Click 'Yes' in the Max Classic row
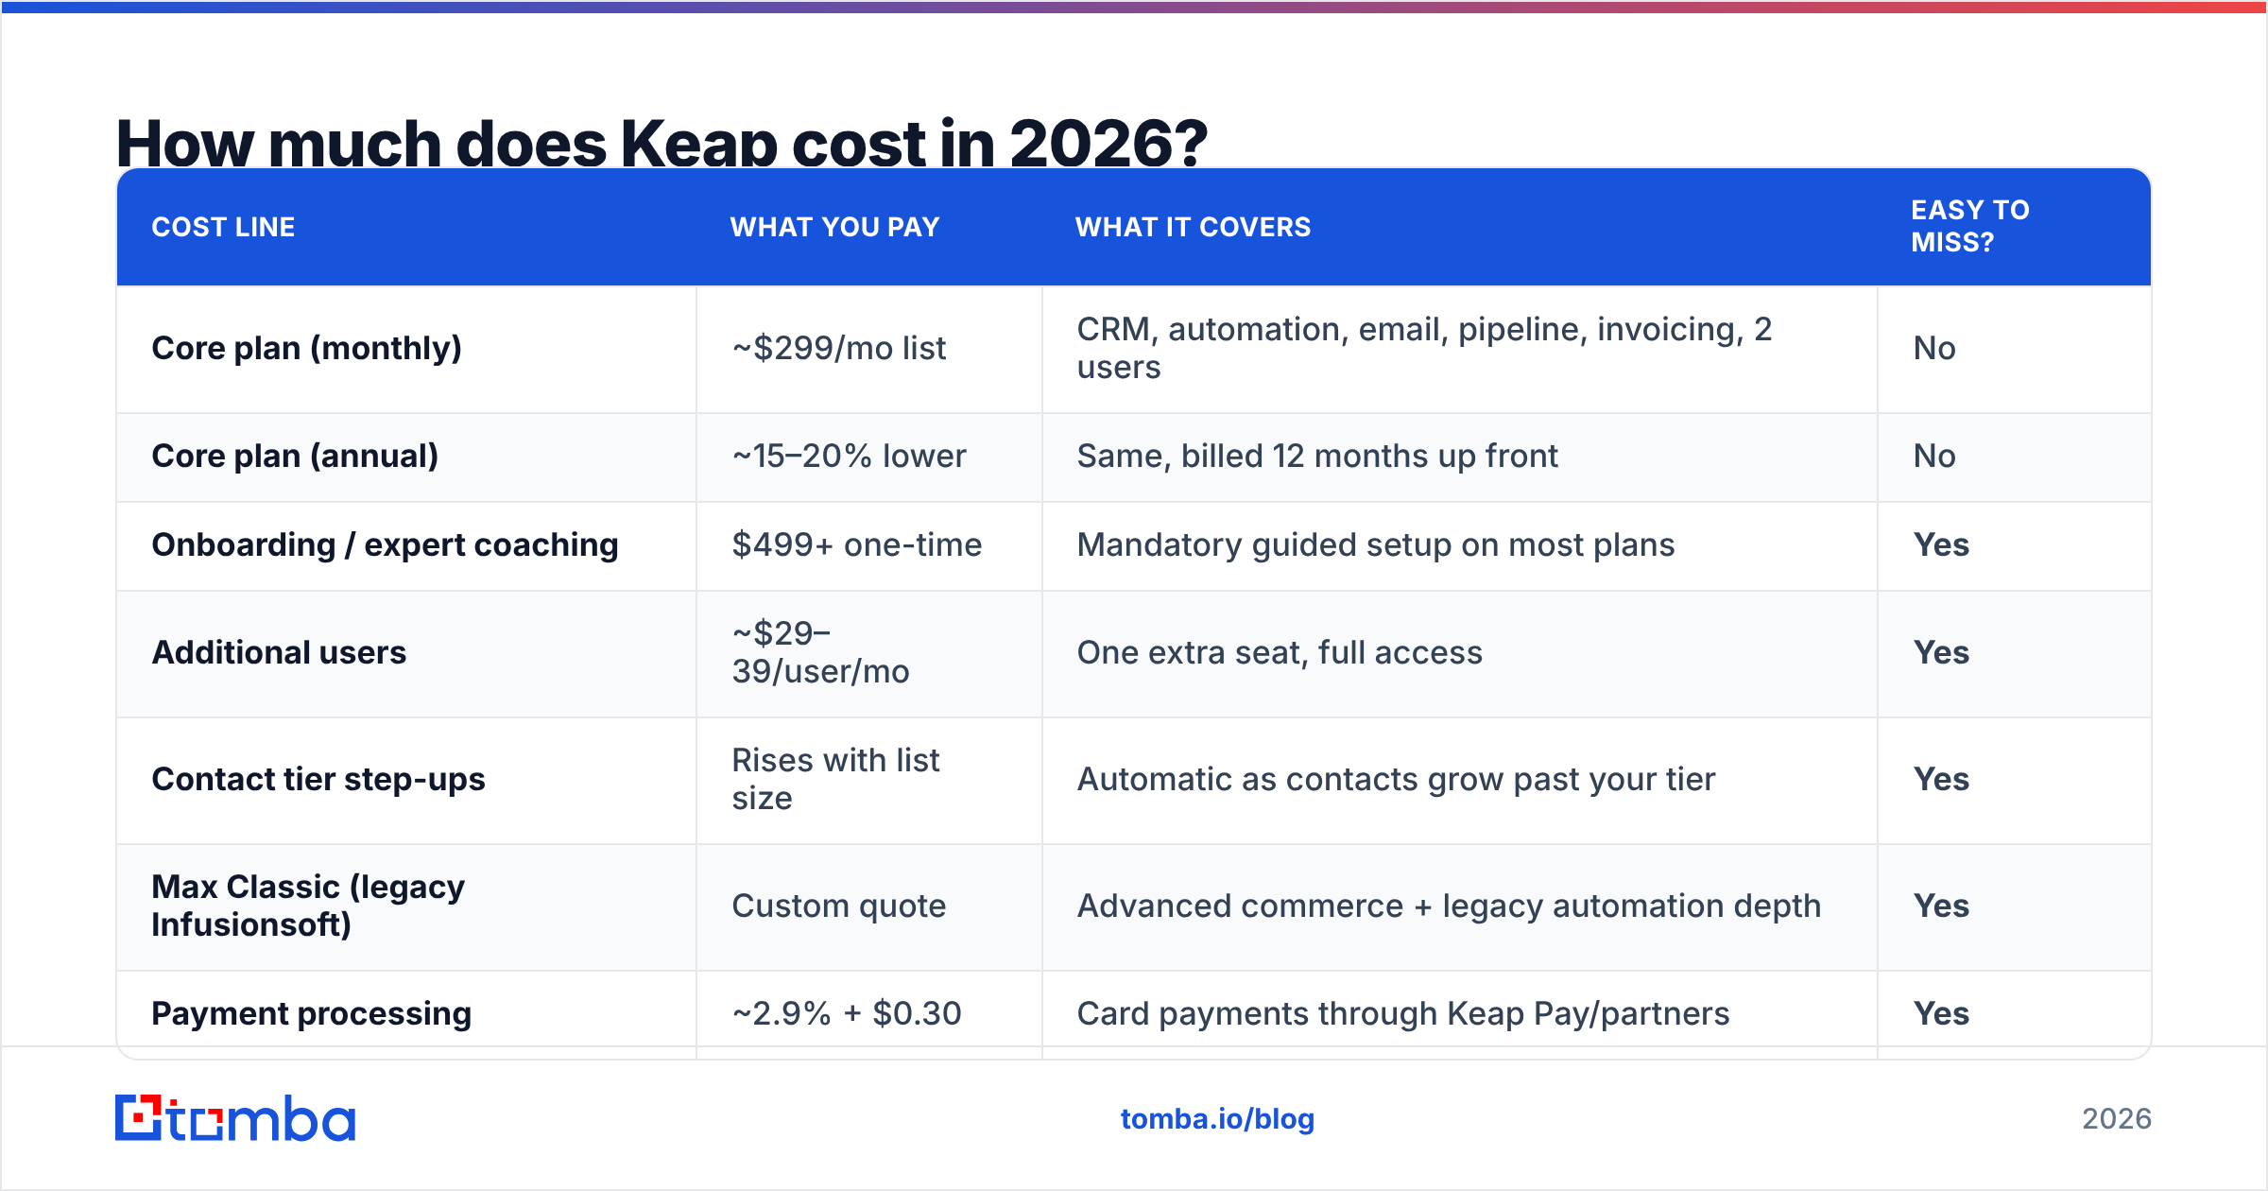2268x1191 pixels. click(x=1941, y=906)
